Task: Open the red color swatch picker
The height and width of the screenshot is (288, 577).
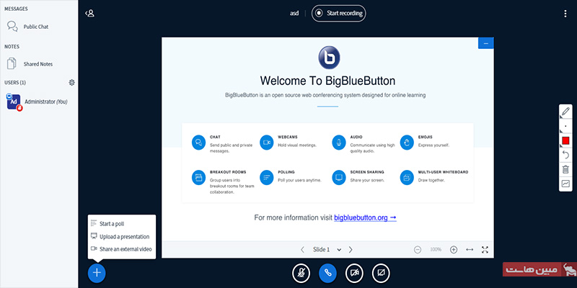Action: point(565,140)
